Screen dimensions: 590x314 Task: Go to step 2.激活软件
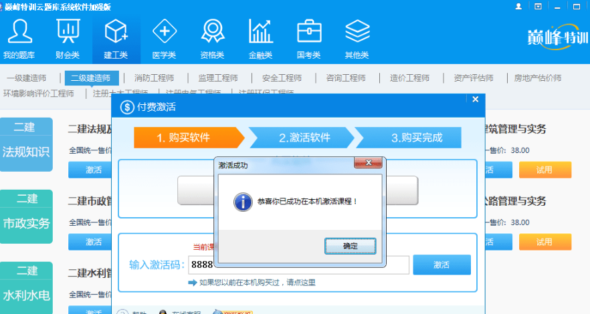[302, 138]
